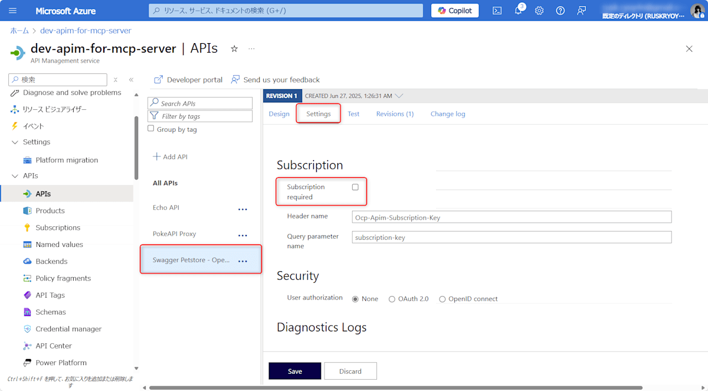Launch Cloud Shell from top bar

coord(497,11)
